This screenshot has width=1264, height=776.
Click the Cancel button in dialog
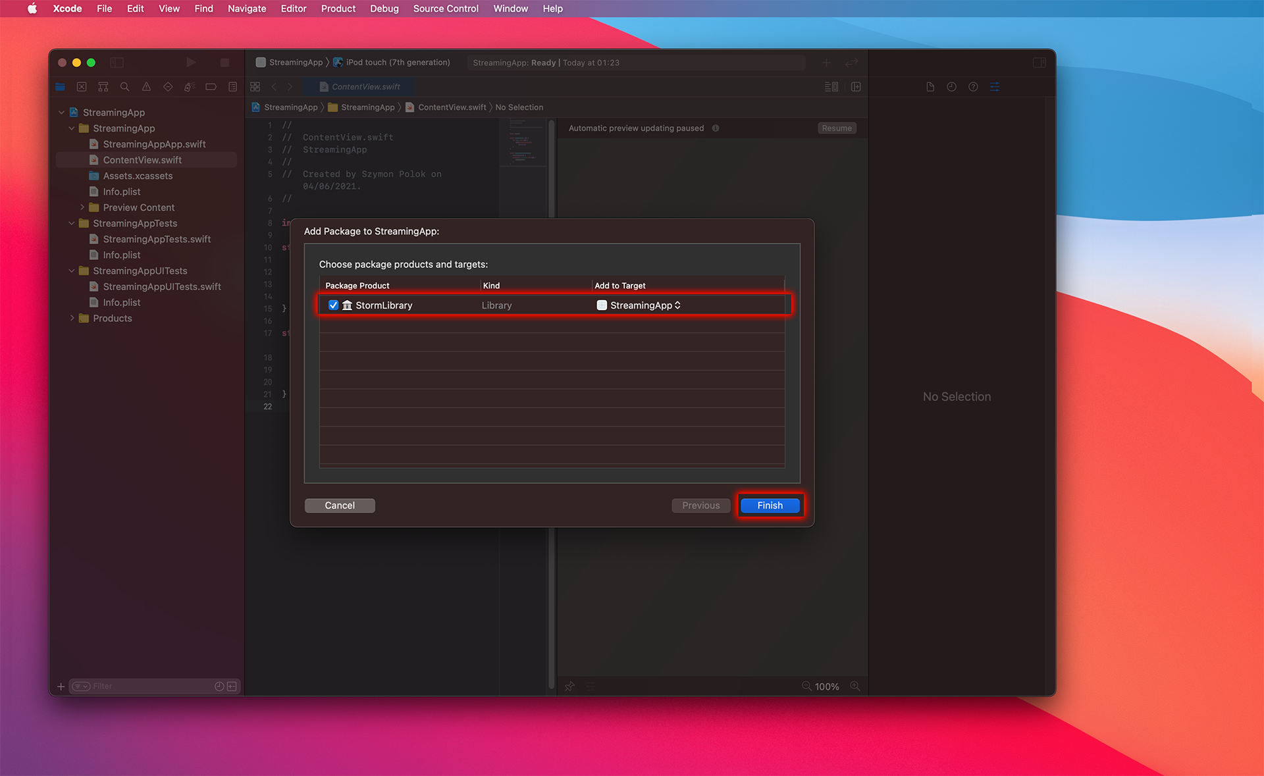[x=340, y=505]
